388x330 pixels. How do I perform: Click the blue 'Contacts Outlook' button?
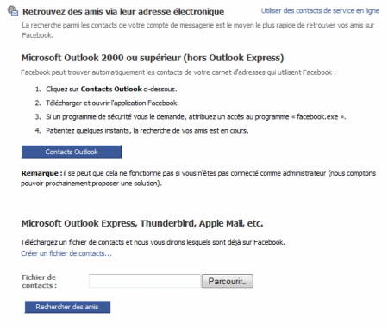pos(72,152)
